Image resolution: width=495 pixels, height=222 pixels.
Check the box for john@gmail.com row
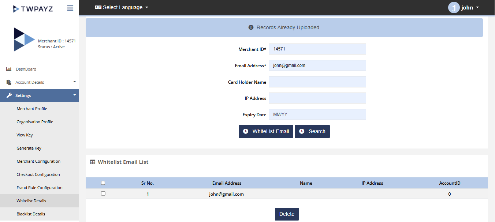pyautogui.click(x=103, y=193)
